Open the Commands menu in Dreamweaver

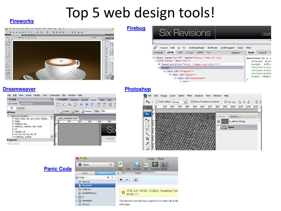click(x=55, y=95)
